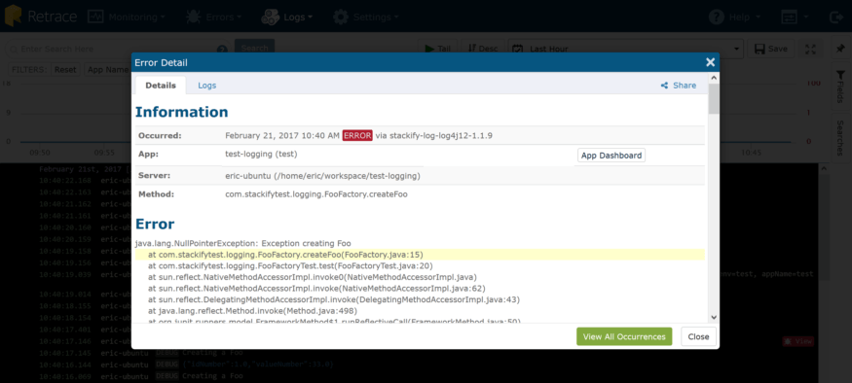Click the pin icon in sidebar
This screenshot has width=852, height=383.
[x=840, y=49]
